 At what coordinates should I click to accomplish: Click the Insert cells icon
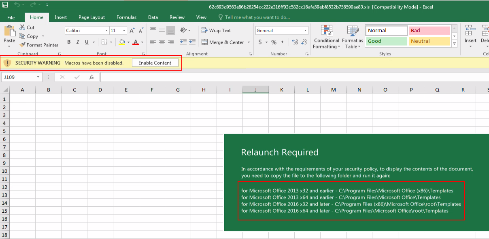point(470,31)
